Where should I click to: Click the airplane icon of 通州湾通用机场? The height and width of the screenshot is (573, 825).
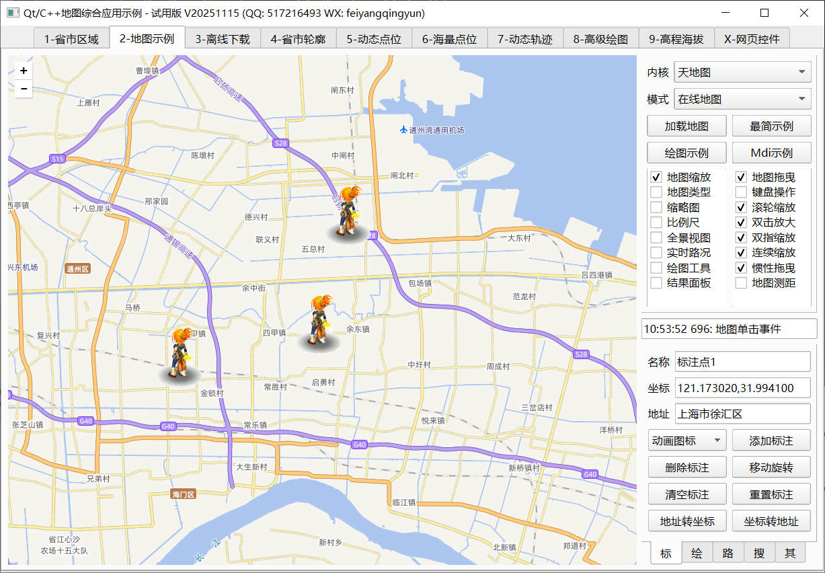click(x=403, y=129)
